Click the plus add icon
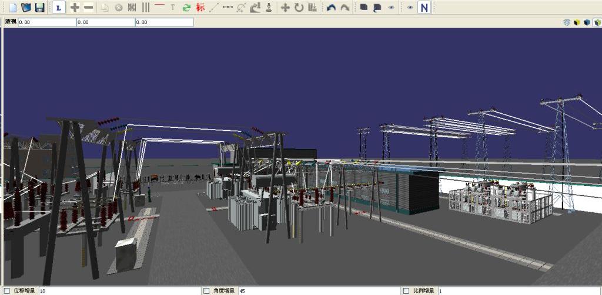This screenshot has height=295, width=602. point(75,8)
